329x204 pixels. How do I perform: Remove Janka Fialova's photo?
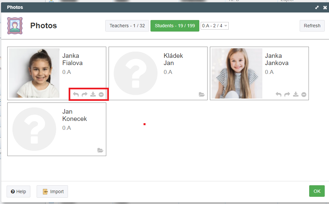click(101, 95)
